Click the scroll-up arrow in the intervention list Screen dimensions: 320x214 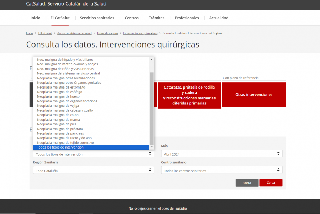151,59
